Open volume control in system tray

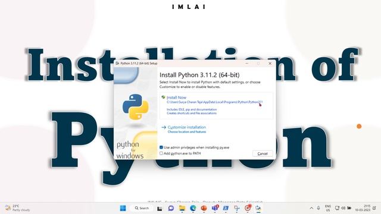click(x=343, y=208)
